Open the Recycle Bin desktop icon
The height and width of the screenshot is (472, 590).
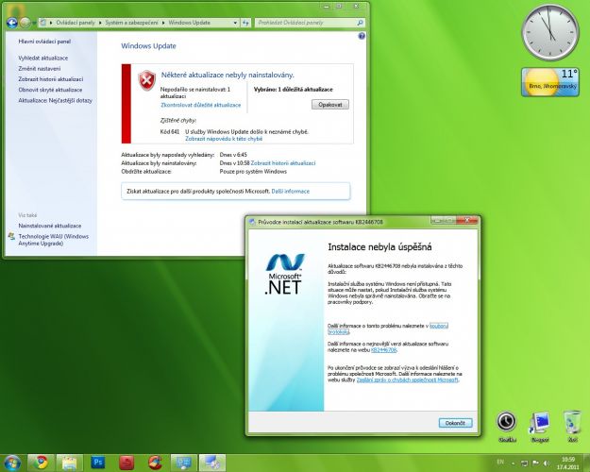click(573, 427)
